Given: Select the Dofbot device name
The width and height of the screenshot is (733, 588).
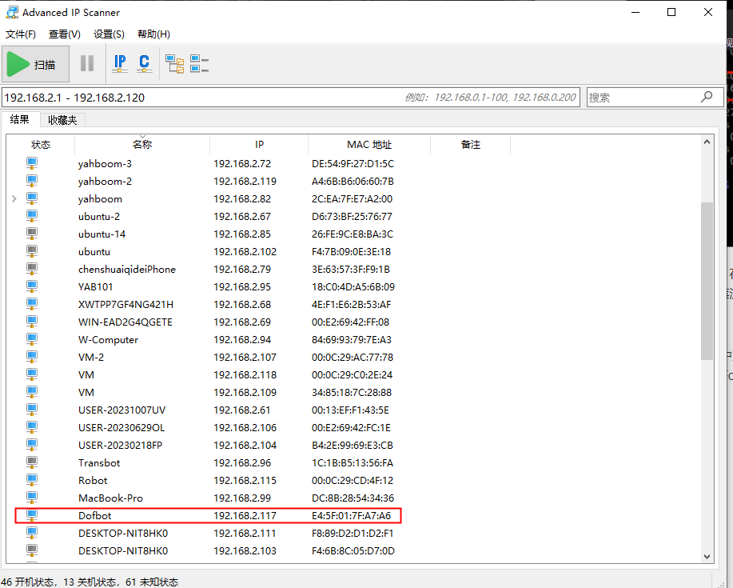Looking at the screenshot, I should tap(95, 515).
